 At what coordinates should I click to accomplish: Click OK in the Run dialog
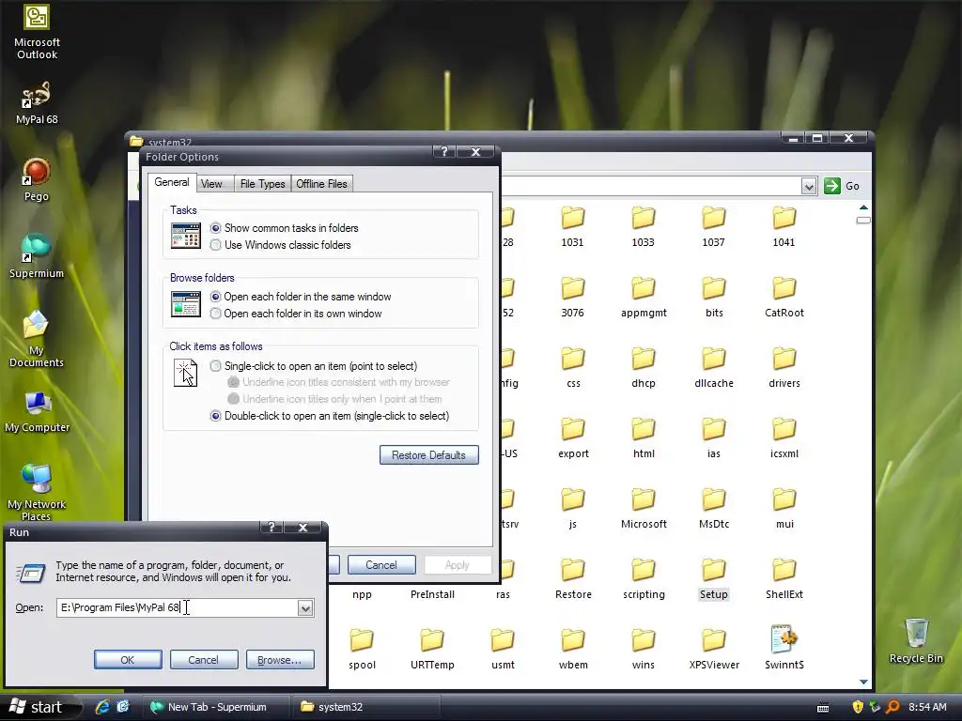pyautogui.click(x=128, y=660)
